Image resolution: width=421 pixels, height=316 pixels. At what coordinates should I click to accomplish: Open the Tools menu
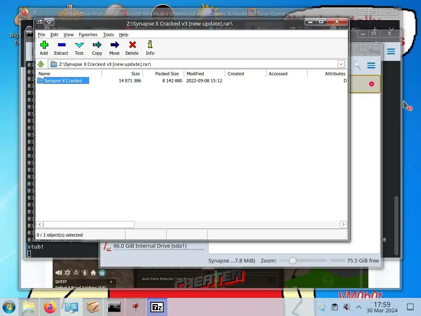point(109,35)
